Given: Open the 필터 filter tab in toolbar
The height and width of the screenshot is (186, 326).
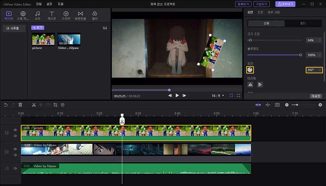Looking at the screenshot, I should click(95, 16).
